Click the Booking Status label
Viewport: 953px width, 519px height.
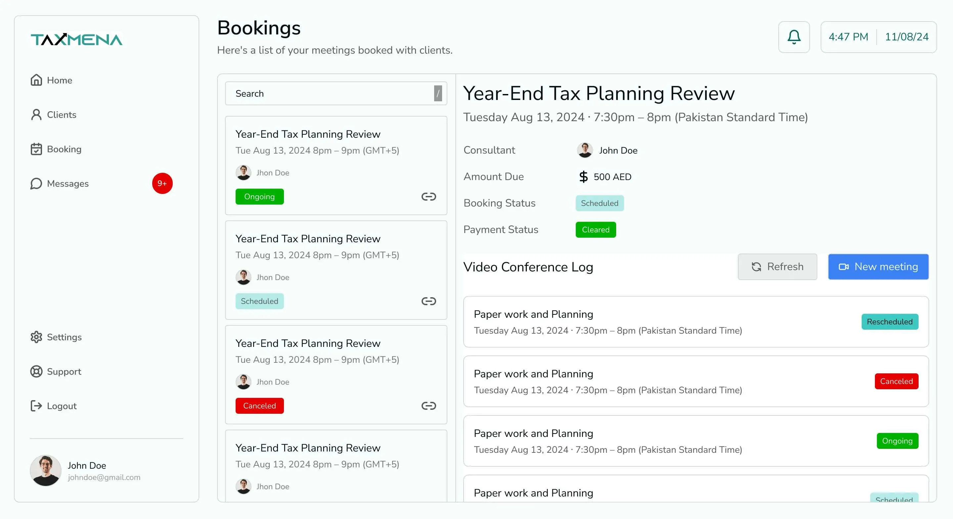point(499,203)
